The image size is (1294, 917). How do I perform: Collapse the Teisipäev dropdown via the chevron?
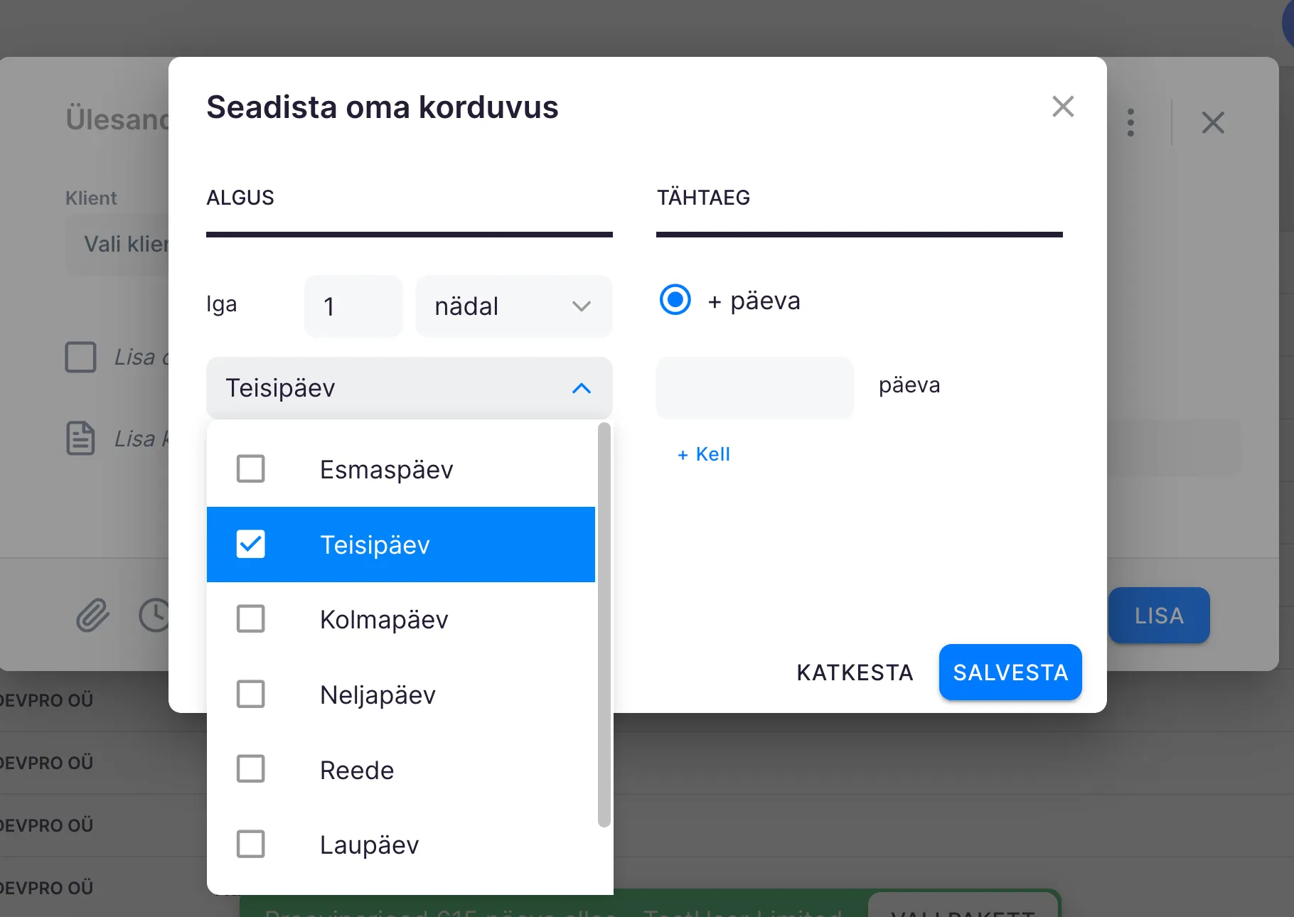(582, 388)
